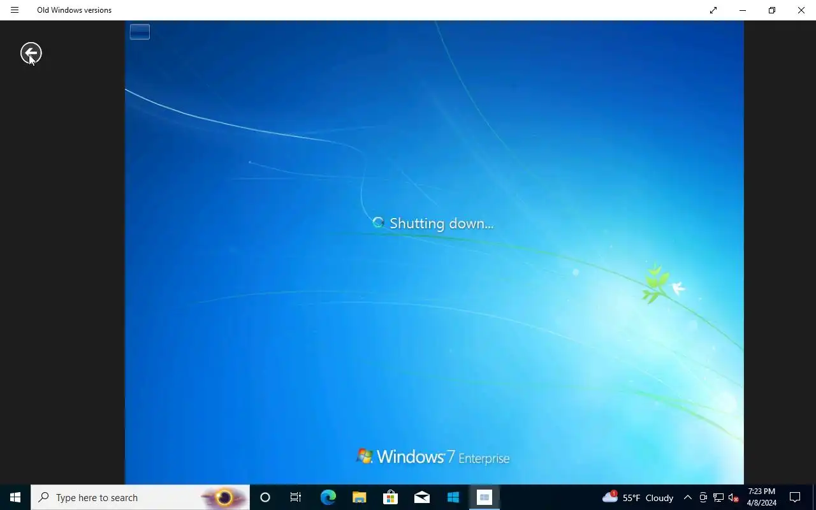Open File Explorer from the taskbar
Image resolution: width=816 pixels, height=510 pixels.
359,497
